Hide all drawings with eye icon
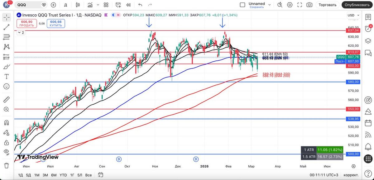 point(7,152)
